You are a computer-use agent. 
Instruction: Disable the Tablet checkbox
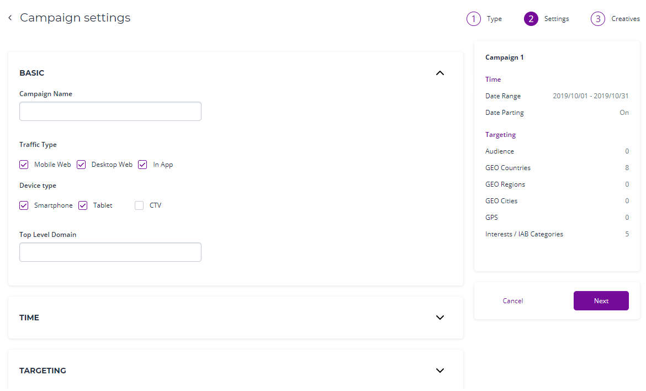pos(82,205)
